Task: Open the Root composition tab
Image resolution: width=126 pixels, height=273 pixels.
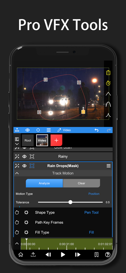Action: [28, 140]
